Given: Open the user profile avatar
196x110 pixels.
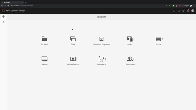Looking at the screenshot, I should pyautogui.click(x=193, y=11).
